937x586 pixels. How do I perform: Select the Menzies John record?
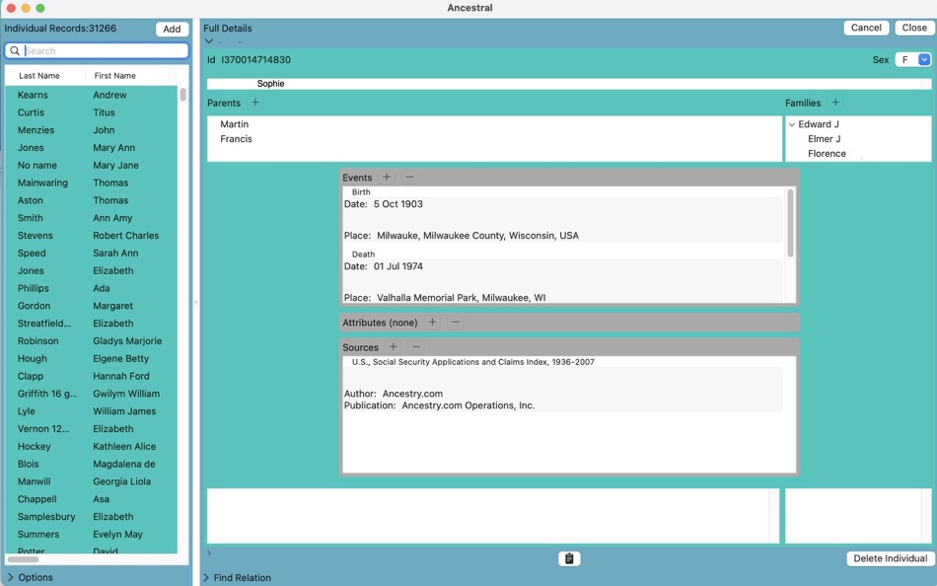click(x=92, y=130)
